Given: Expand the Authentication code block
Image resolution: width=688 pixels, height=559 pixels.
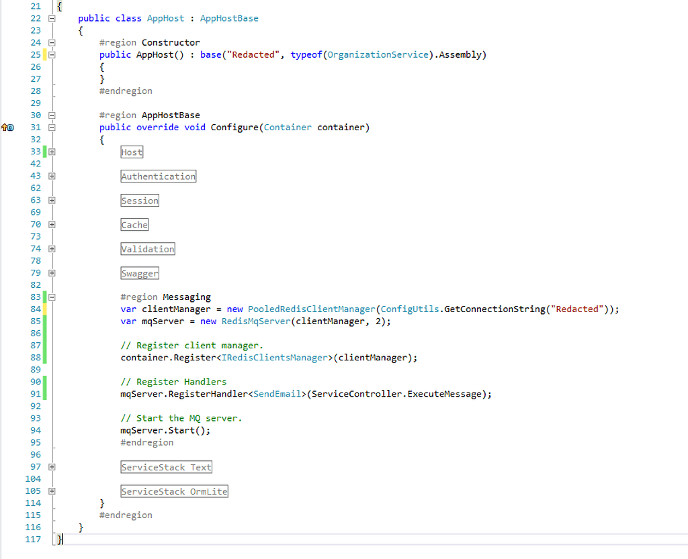Looking at the screenshot, I should point(52,176).
